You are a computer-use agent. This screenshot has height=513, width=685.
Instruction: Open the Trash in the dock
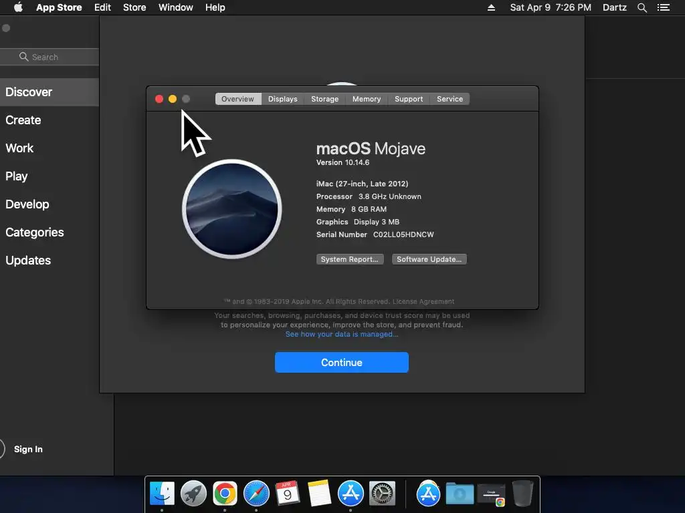tap(522, 494)
